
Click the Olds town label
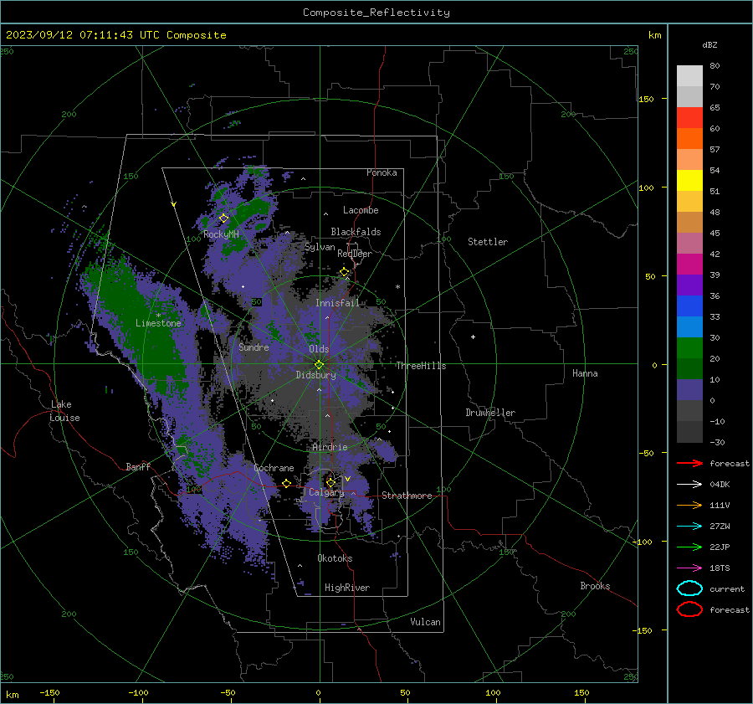[319, 349]
